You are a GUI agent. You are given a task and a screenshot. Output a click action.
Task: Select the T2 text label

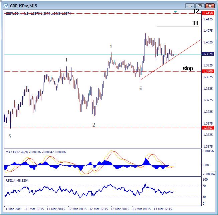pos(196,11)
